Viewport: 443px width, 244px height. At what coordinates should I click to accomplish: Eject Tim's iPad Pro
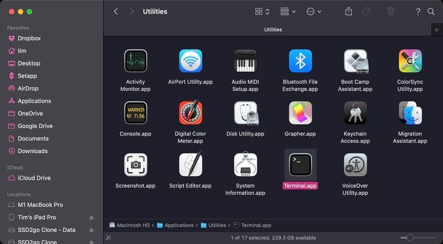coord(91,217)
